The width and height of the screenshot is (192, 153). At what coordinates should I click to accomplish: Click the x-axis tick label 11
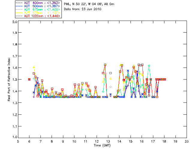[x=85, y=141]
